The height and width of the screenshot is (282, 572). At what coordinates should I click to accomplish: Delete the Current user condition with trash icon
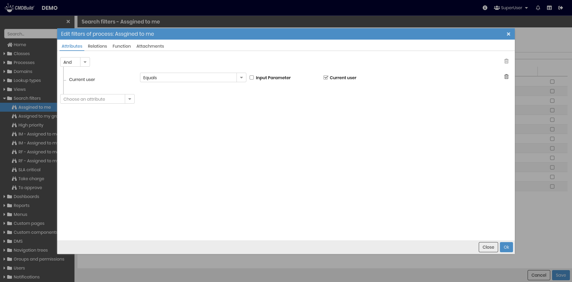[x=506, y=77]
